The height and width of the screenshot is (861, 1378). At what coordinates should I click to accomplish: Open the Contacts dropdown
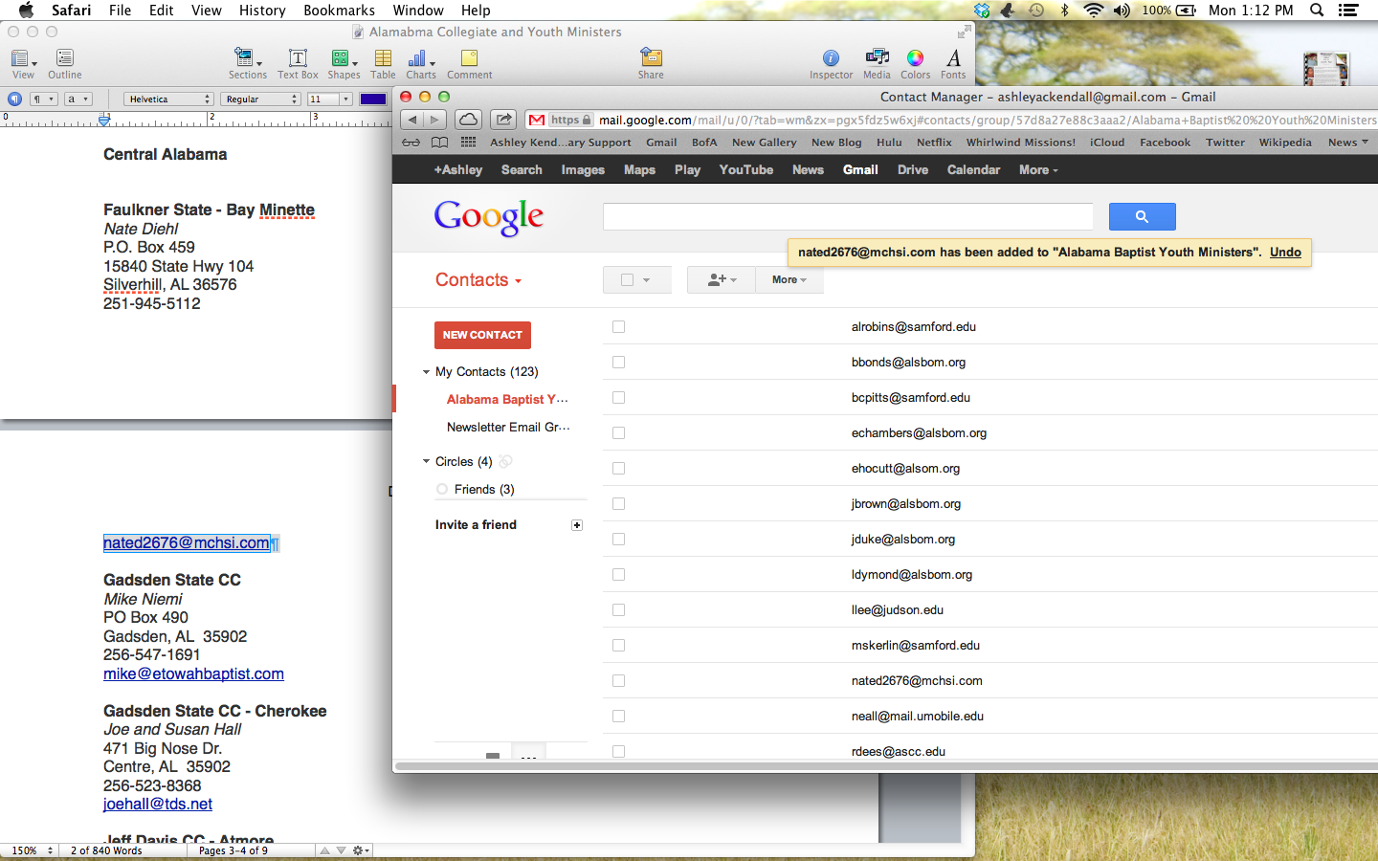(478, 280)
